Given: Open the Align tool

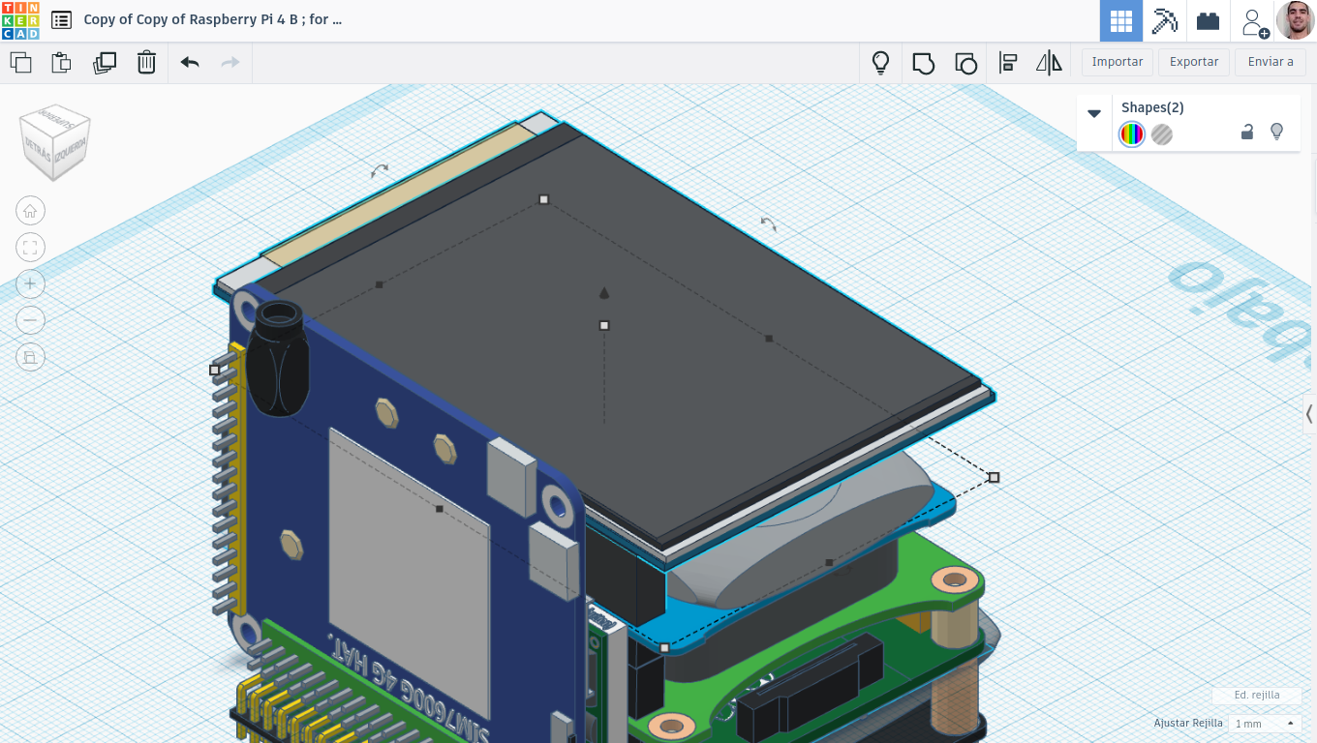Looking at the screenshot, I should tap(1007, 63).
